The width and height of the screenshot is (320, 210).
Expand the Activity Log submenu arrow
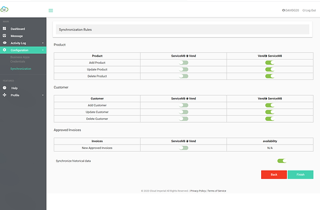pos(43,43)
